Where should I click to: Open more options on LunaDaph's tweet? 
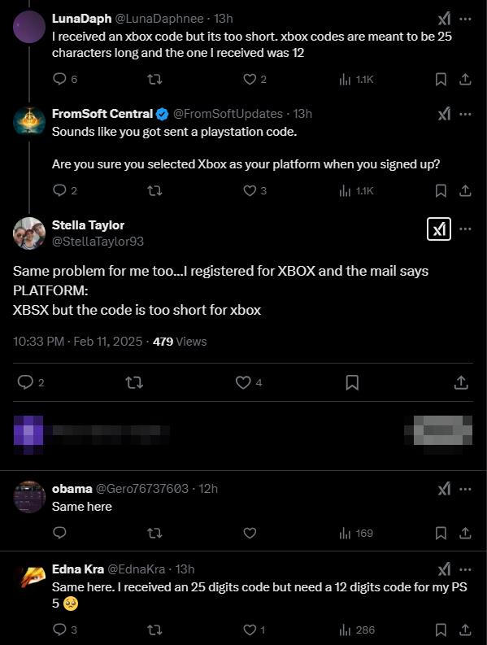(x=465, y=19)
